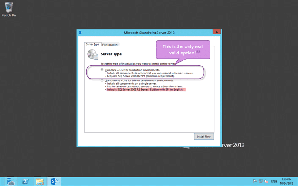Viewport: 298px width, 186px height.
Task: Click the muted volume tray icon
Action: (x=266, y=181)
